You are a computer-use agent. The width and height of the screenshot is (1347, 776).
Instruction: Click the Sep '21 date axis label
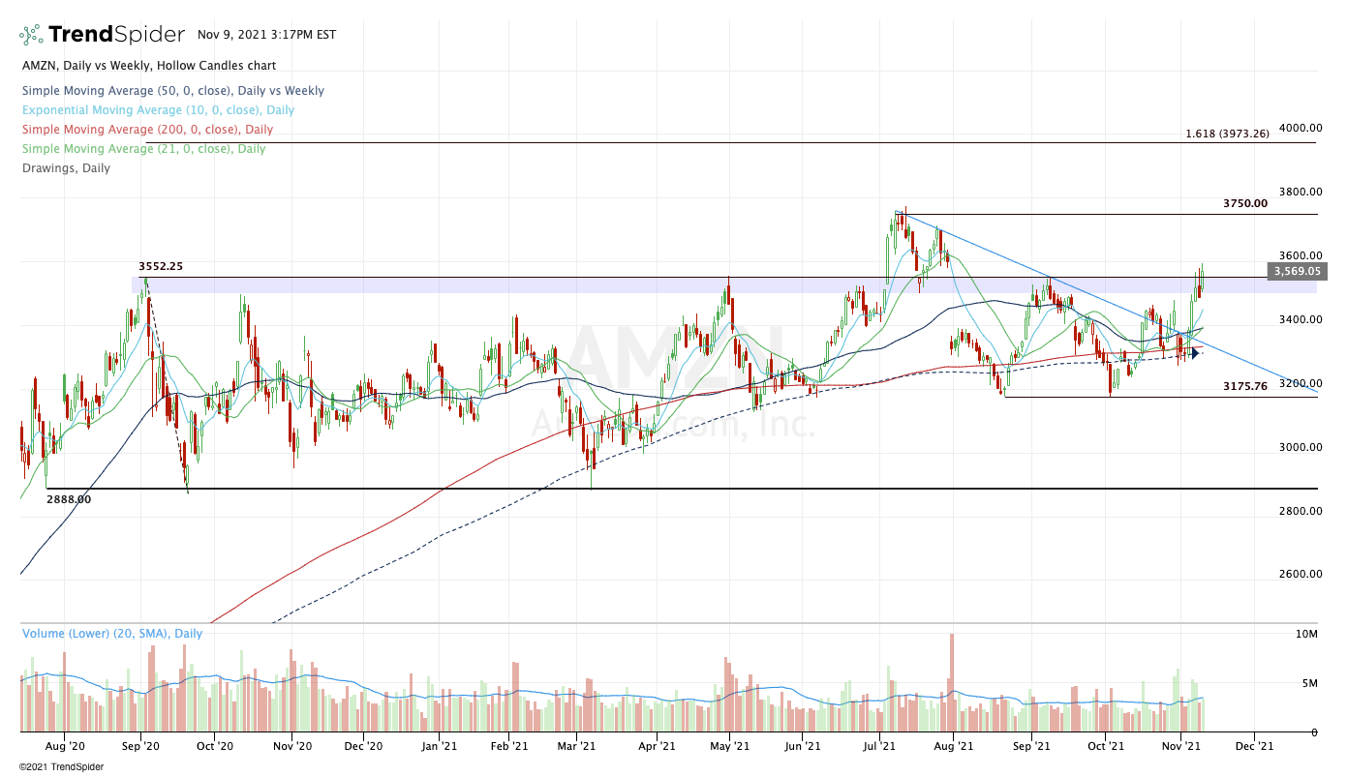1031,747
